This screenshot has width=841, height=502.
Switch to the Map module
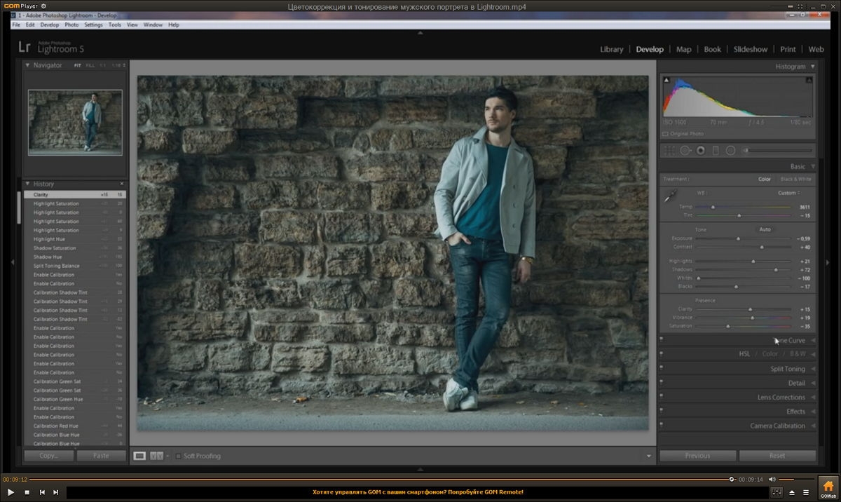(x=684, y=49)
